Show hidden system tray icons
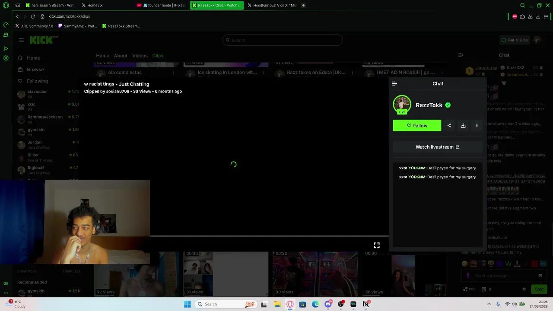This screenshot has height=311, width=553. click(x=489, y=304)
